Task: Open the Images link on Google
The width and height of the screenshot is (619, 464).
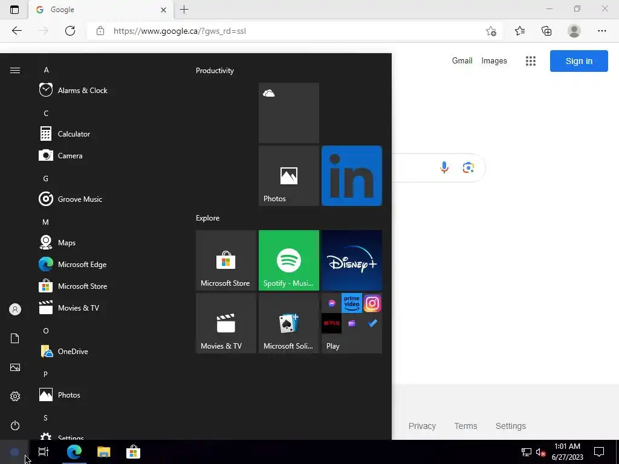Action: [494, 61]
